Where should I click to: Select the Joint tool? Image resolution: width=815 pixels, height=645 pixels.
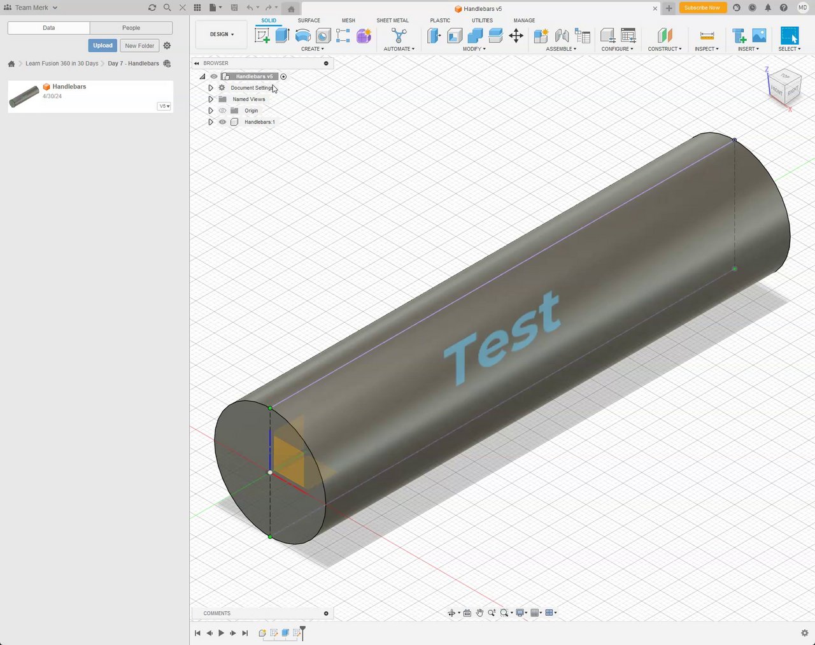[x=562, y=36]
